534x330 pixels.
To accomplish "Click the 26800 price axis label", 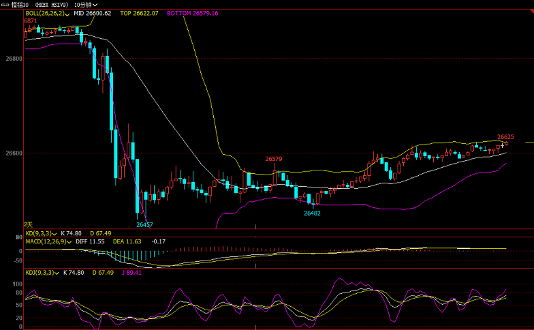I will (14, 59).
